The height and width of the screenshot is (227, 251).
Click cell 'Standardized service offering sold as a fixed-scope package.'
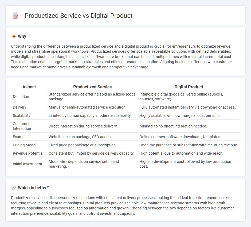(x=92, y=97)
